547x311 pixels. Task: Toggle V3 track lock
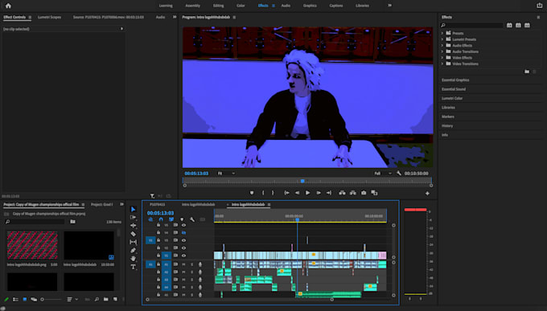point(158,240)
